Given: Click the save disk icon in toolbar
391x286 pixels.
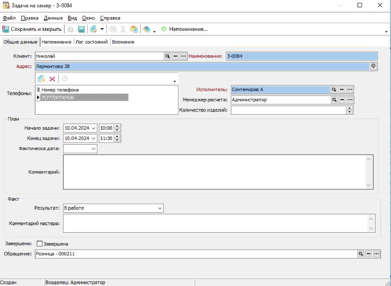Looking at the screenshot, I should [x=81, y=29].
